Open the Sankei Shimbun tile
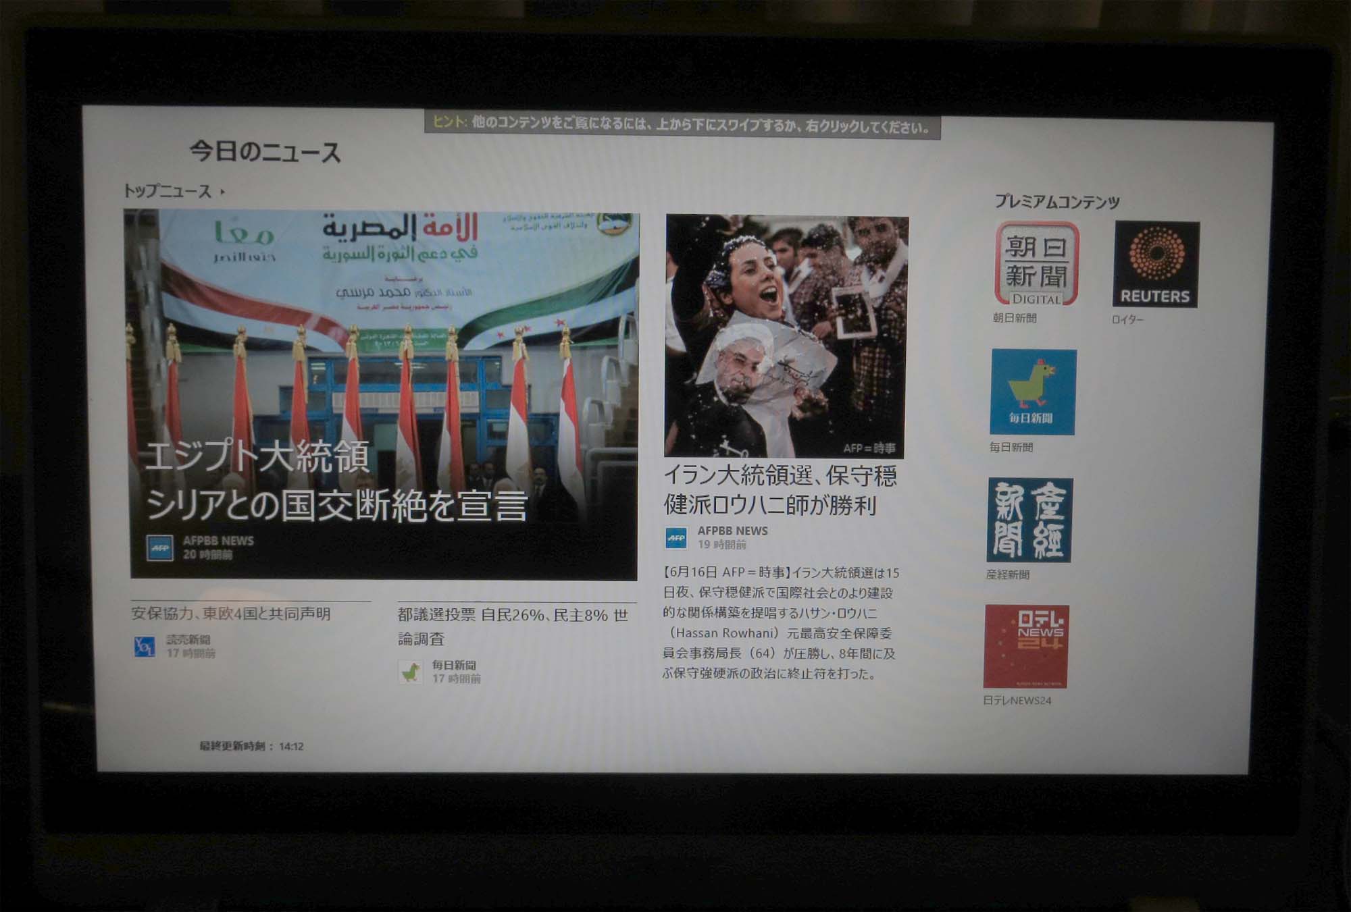The image size is (1351, 912). point(1029,520)
